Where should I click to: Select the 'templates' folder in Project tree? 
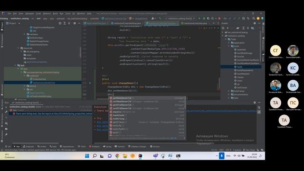[30, 58]
